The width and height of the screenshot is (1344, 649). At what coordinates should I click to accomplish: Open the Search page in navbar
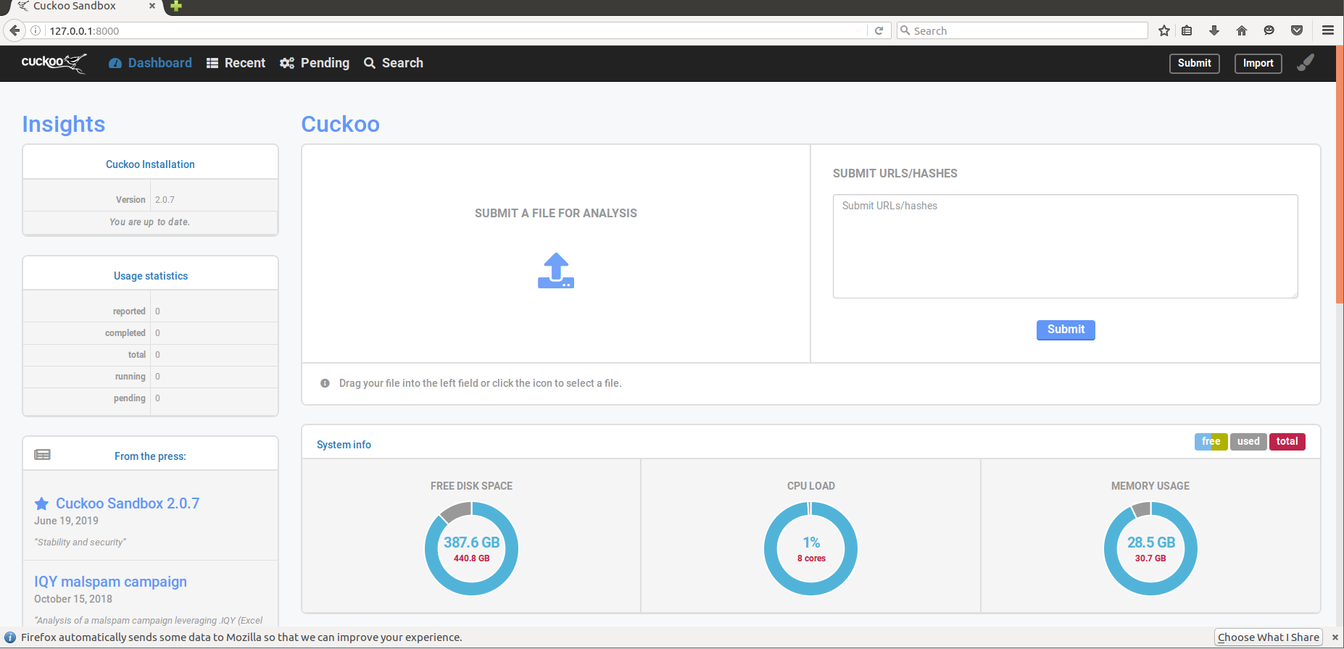point(394,63)
